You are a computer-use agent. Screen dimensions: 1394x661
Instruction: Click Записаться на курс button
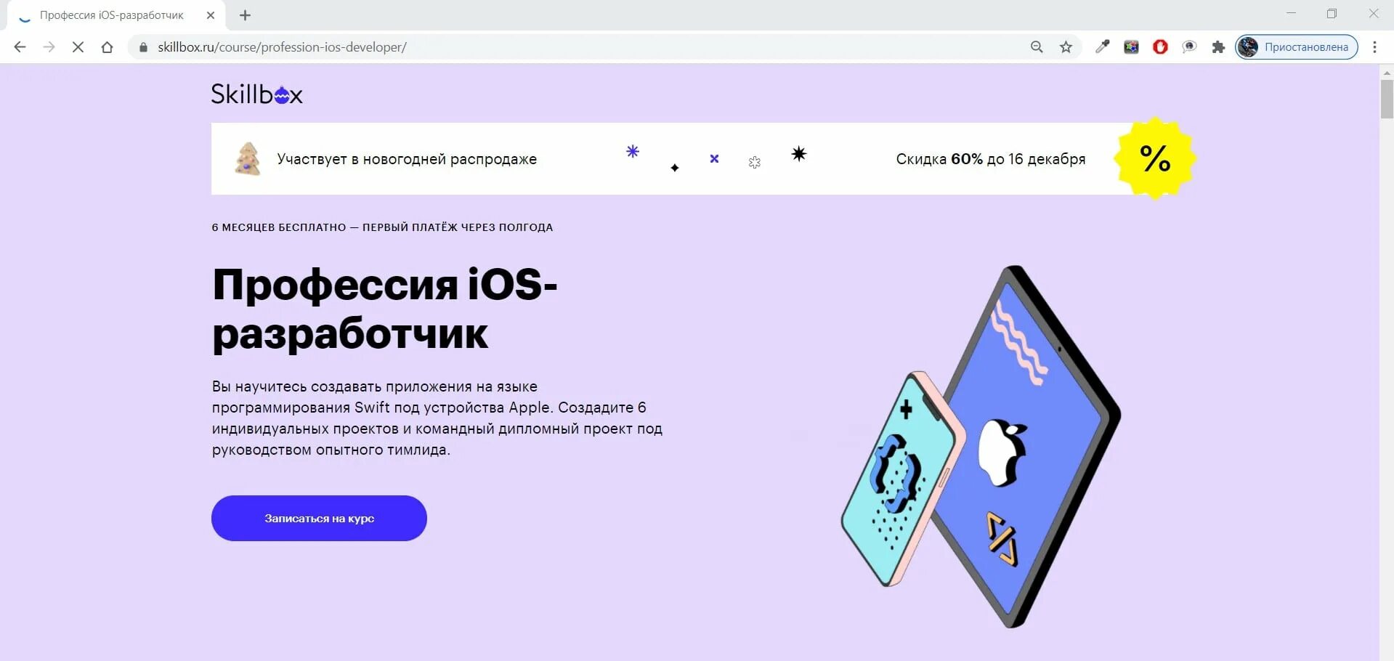(319, 518)
